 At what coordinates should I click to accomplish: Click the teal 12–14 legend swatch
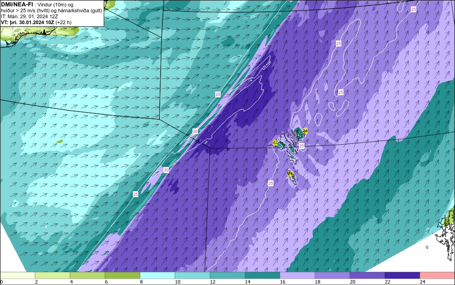tap(227, 275)
